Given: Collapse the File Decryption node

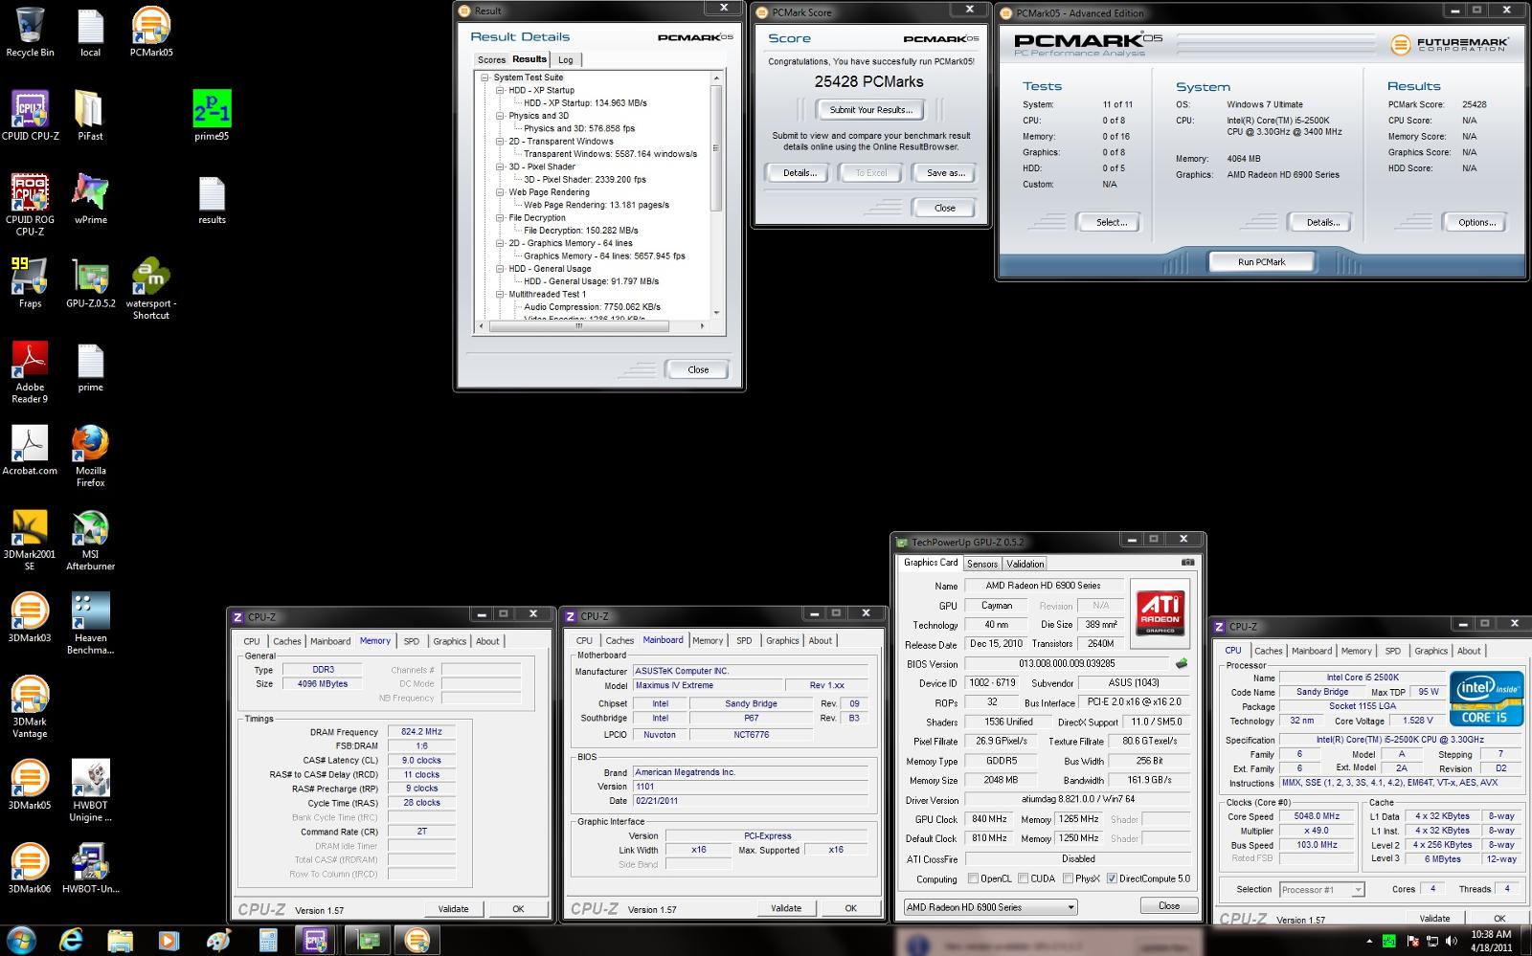Looking at the screenshot, I should [x=500, y=218].
